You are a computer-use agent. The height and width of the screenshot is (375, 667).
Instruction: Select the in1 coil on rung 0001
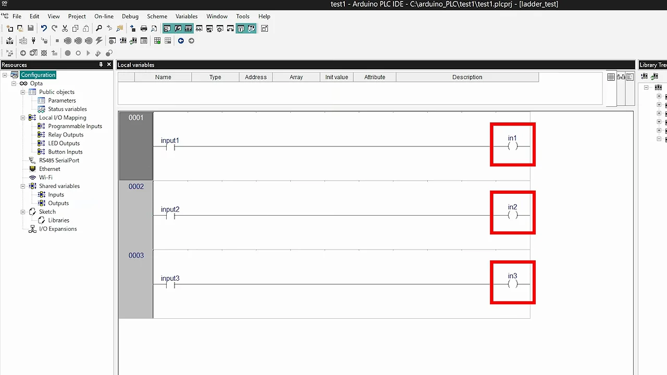point(513,145)
